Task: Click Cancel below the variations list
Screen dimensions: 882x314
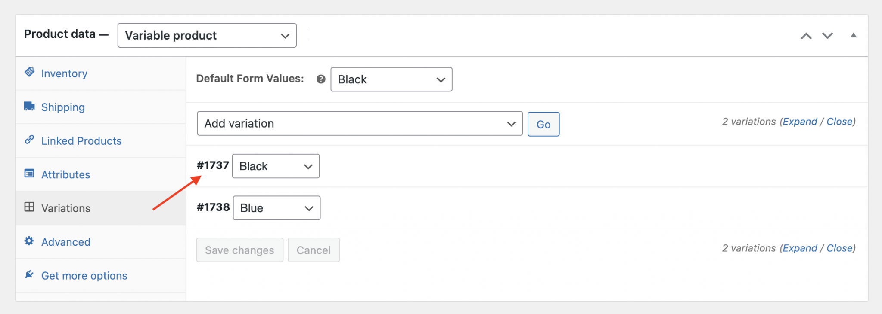Action: [x=314, y=250]
